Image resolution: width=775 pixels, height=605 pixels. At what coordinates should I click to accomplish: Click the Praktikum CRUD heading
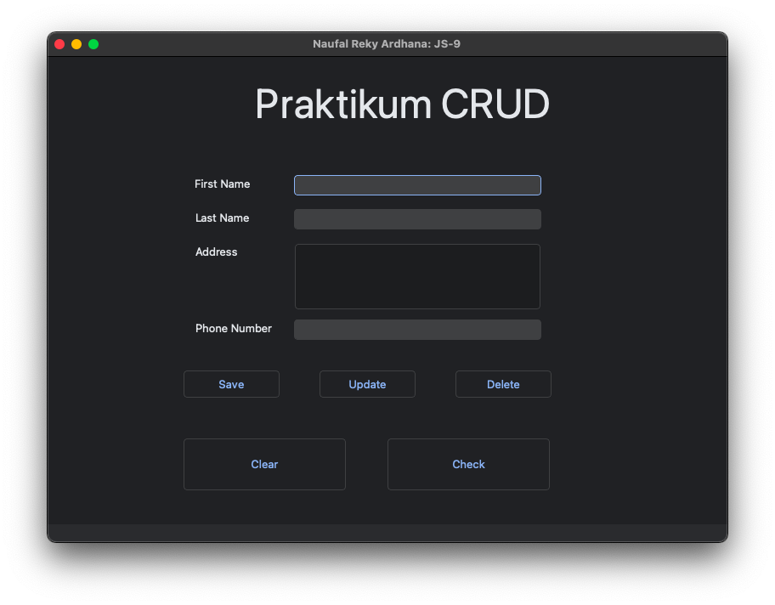pyautogui.click(x=402, y=105)
